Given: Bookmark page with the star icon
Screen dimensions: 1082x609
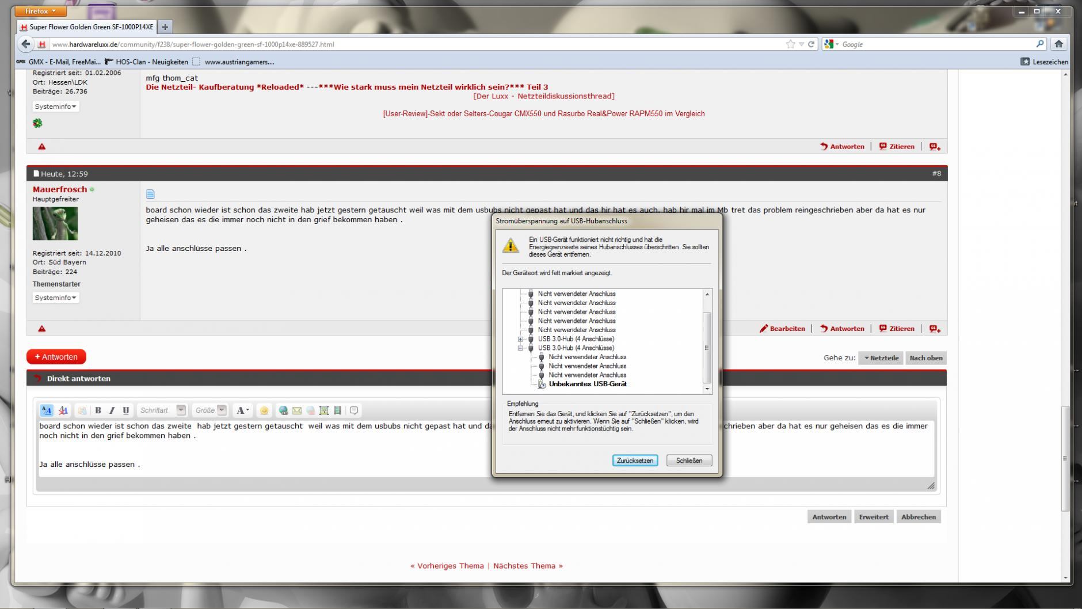Looking at the screenshot, I should tap(790, 44).
